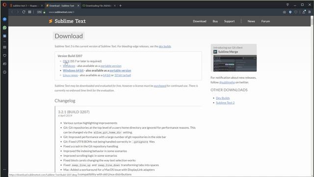Download the OS X version

coord(66,61)
